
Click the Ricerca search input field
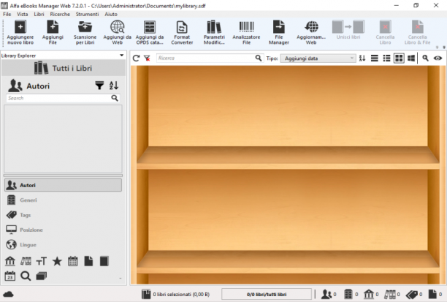pyautogui.click(x=205, y=58)
